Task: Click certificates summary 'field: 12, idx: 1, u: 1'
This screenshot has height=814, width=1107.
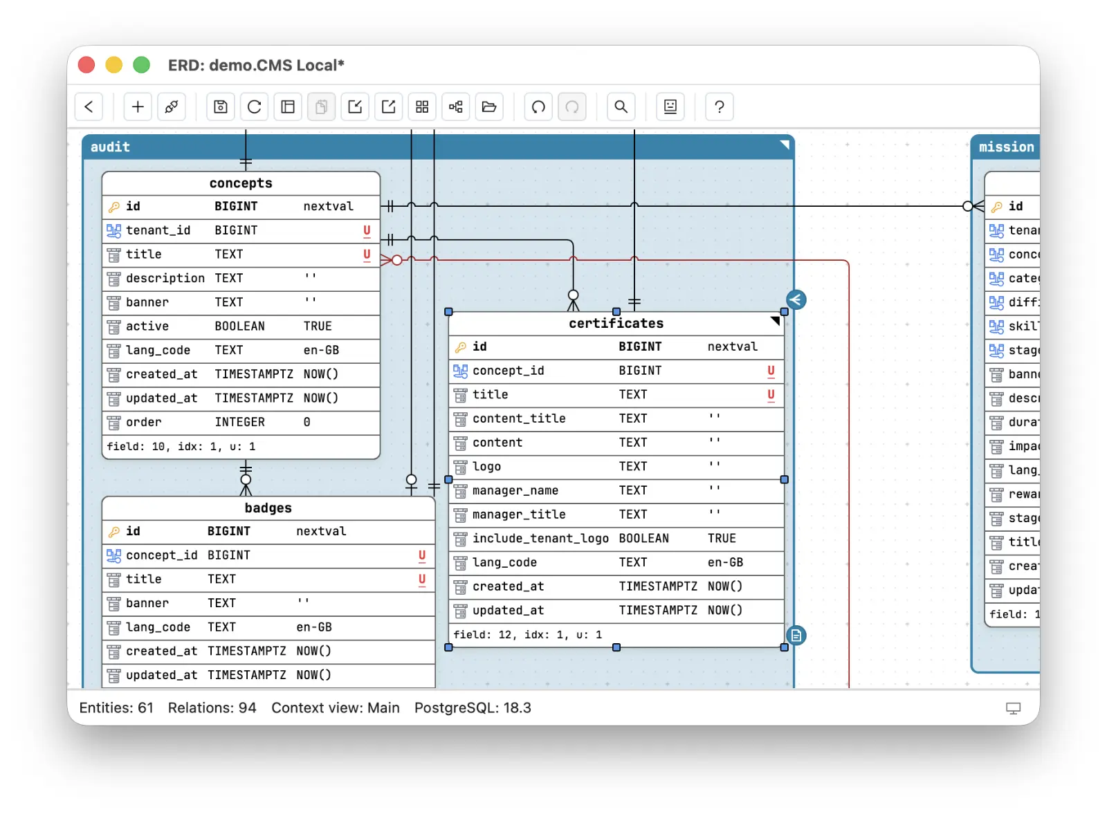Action: tap(528, 635)
